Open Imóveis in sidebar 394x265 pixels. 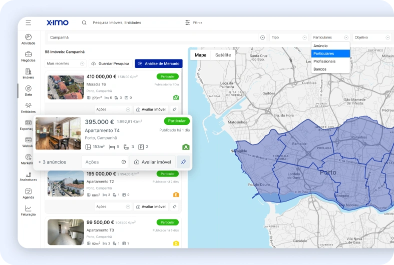(29, 73)
